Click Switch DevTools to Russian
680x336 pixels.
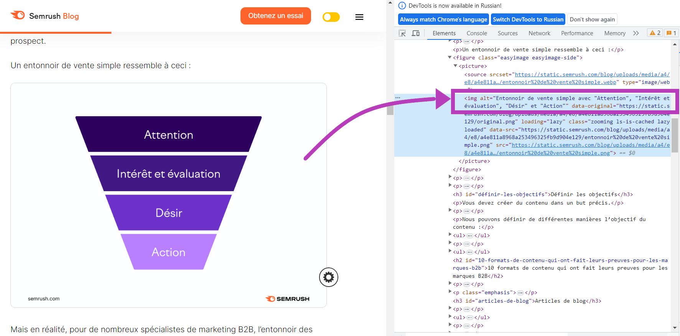tap(528, 20)
